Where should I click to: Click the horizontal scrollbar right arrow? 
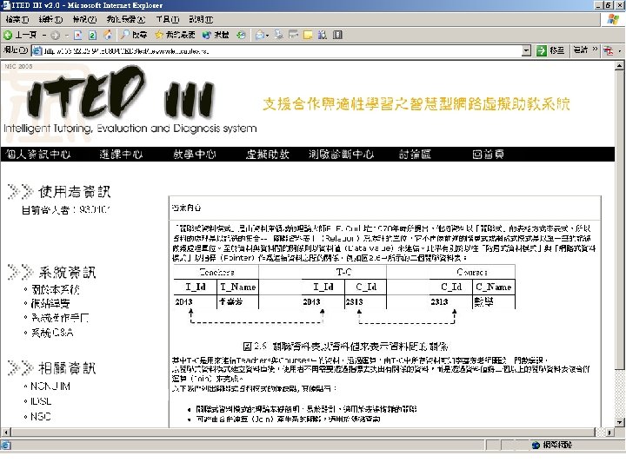[609, 432]
